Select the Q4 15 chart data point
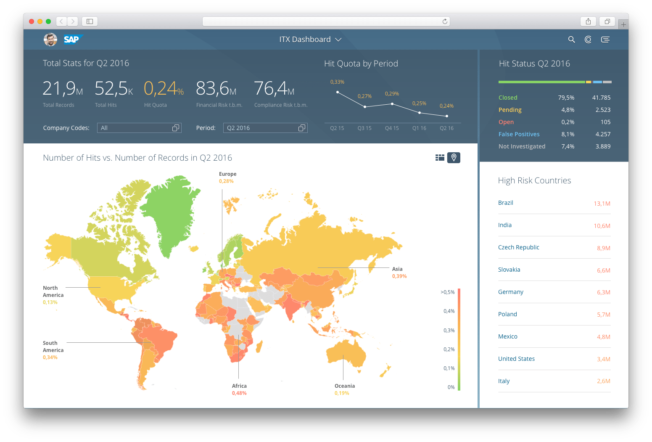 click(x=392, y=104)
